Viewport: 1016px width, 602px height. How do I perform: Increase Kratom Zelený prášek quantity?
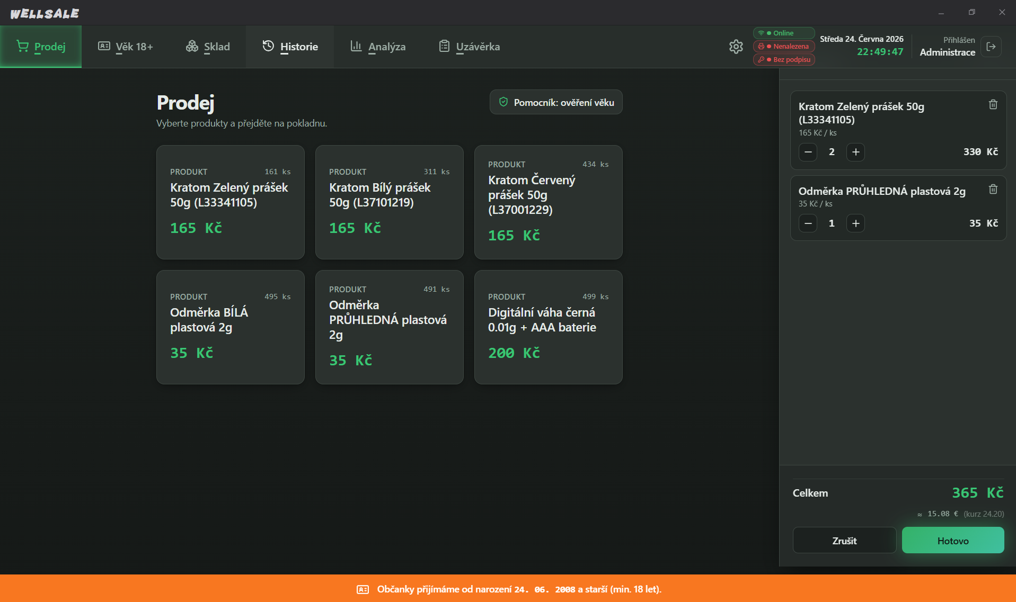(855, 152)
